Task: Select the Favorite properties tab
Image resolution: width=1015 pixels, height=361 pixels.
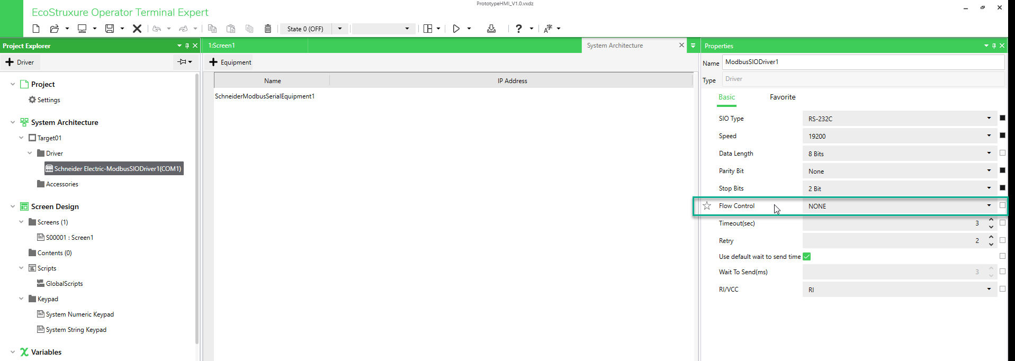Action: [x=783, y=97]
